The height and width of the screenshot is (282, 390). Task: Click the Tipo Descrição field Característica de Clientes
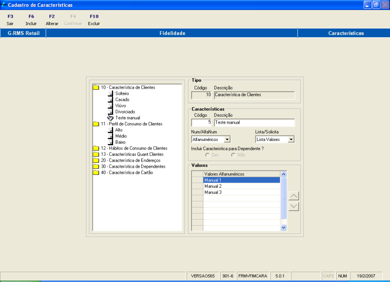254,95
